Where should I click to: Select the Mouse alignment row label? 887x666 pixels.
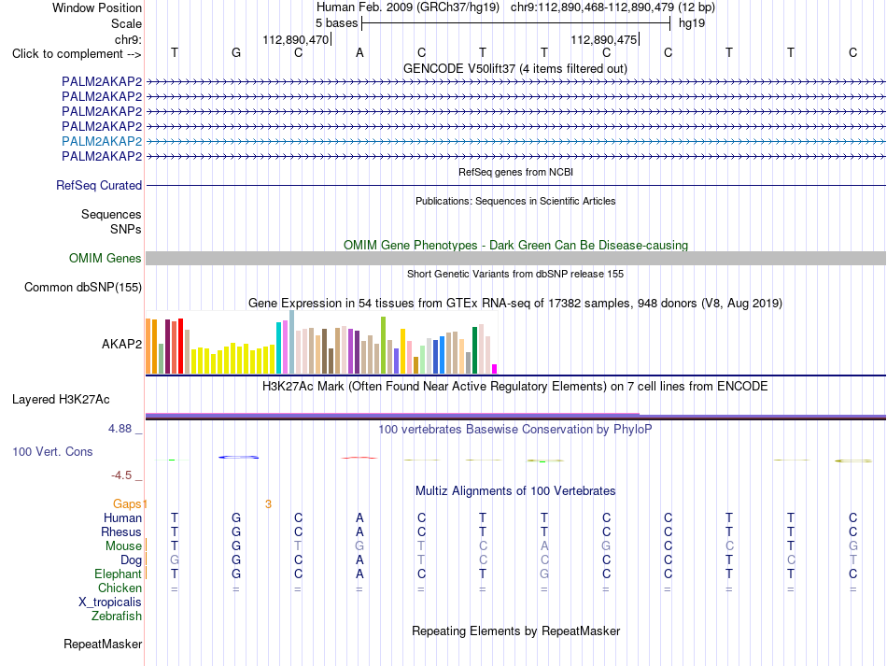coord(123,546)
